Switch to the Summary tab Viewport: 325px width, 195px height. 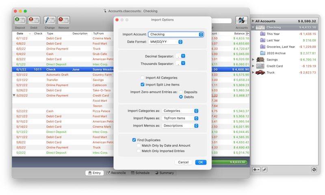coord(165,173)
